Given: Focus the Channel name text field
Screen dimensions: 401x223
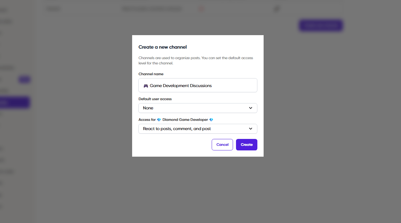Looking at the screenshot, I should 200,85.
